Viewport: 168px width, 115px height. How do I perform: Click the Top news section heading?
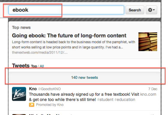click(21, 28)
